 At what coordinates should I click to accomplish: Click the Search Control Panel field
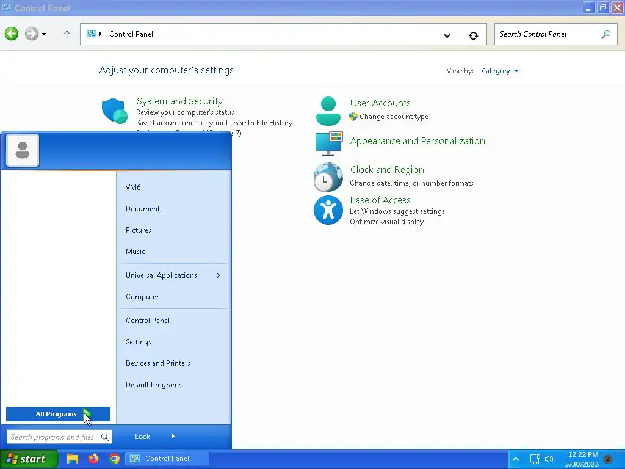[x=555, y=34]
